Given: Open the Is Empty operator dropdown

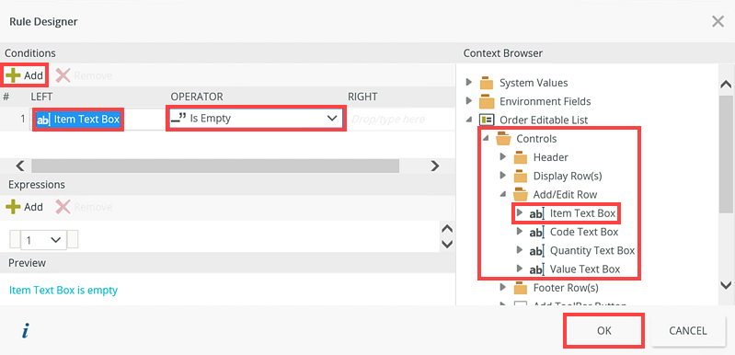Looking at the screenshot, I should (256, 119).
